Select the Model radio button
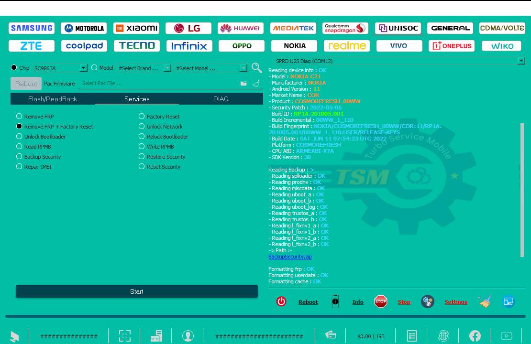The width and height of the screenshot is (531, 344). pos(94,68)
